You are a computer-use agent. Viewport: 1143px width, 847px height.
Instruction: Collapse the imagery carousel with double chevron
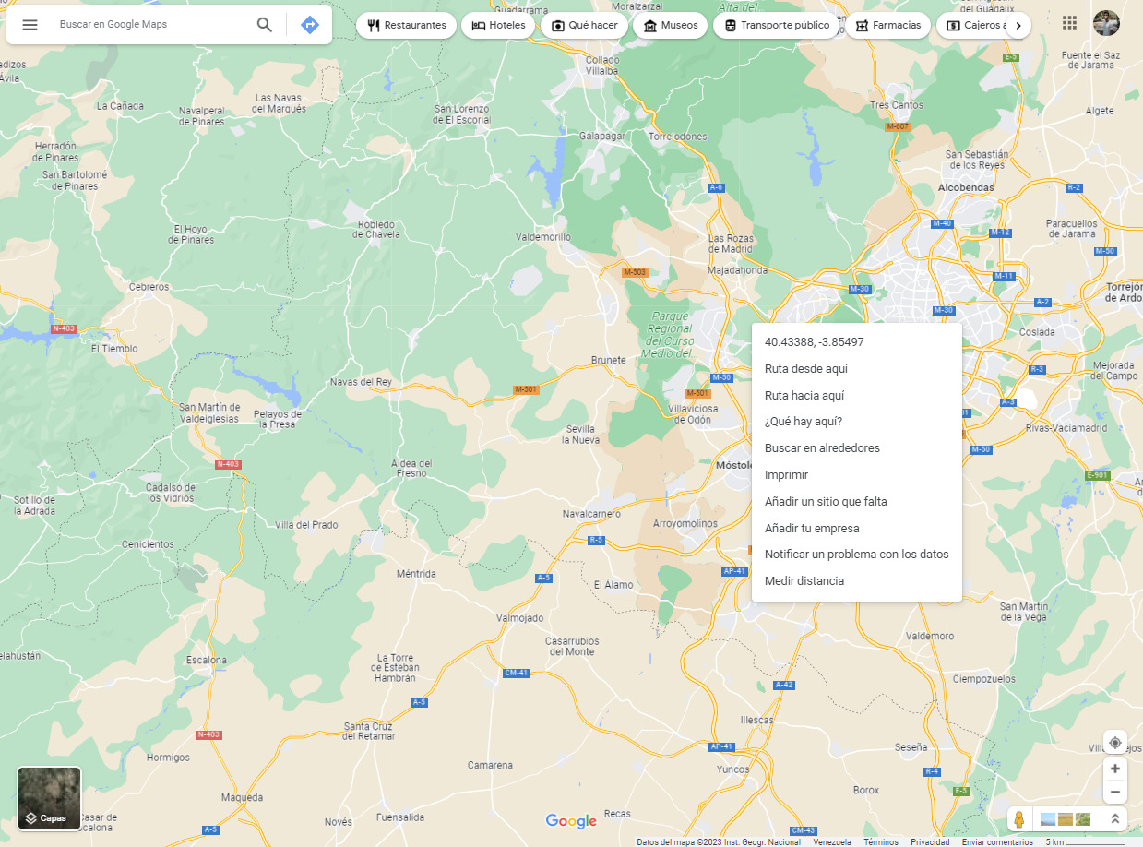click(x=1114, y=818)
